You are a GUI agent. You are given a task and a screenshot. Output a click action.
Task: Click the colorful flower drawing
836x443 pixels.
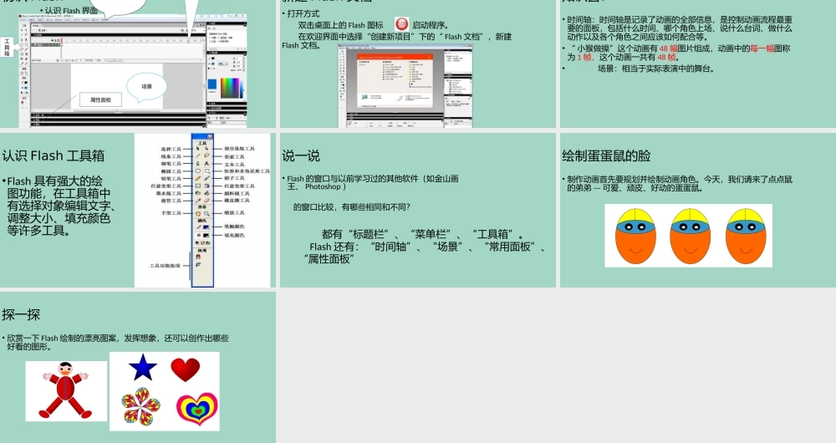coord(140,406)
